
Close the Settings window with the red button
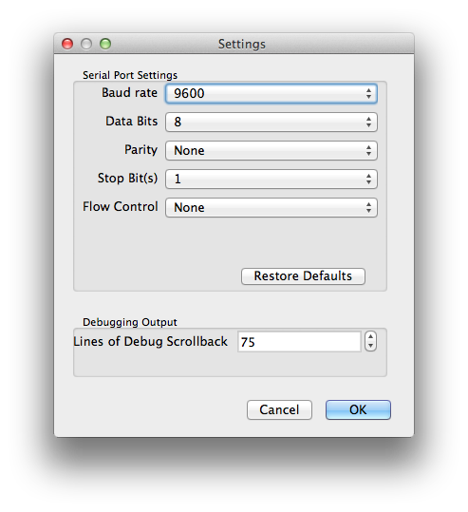coord(67,44)
